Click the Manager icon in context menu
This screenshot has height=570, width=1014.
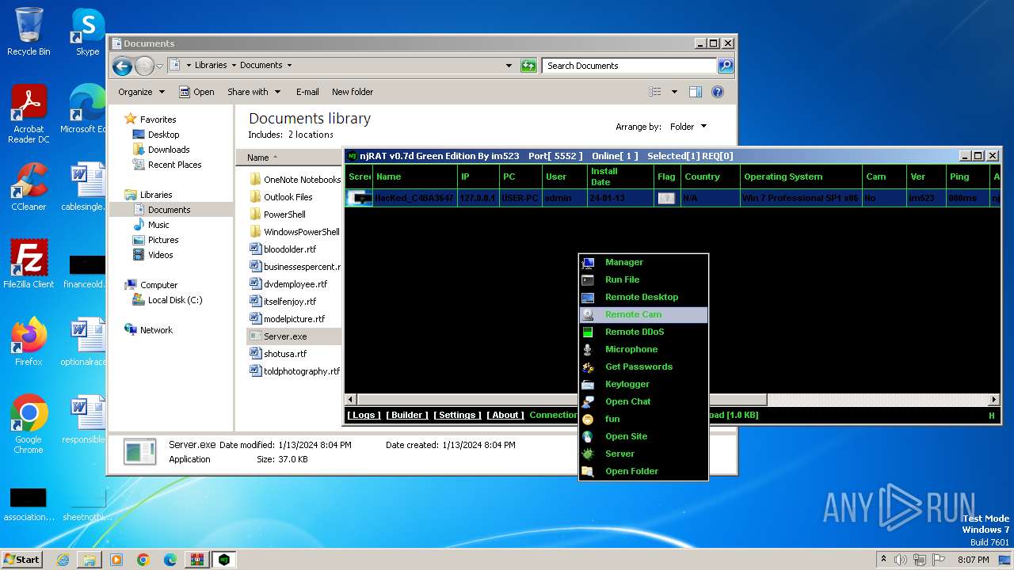(x=588, y=262)
